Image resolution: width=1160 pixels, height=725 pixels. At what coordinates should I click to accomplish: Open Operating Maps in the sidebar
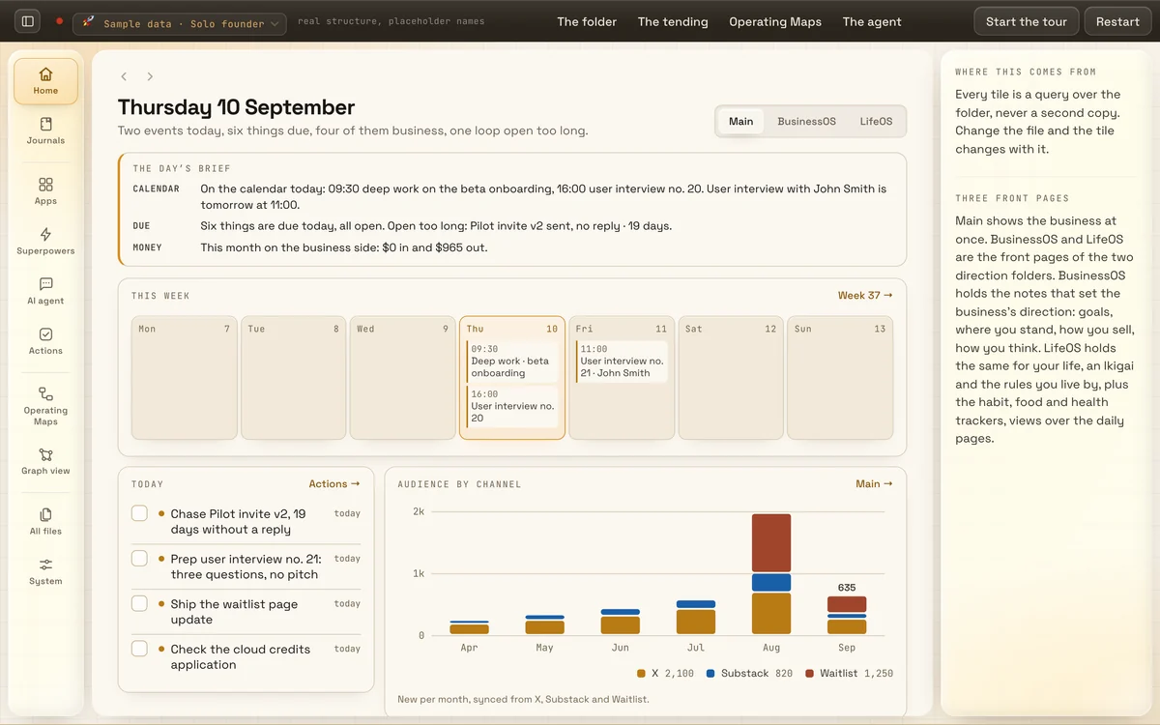click(45, 406)
